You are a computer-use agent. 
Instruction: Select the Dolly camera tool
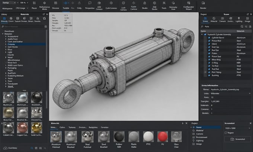79,3
